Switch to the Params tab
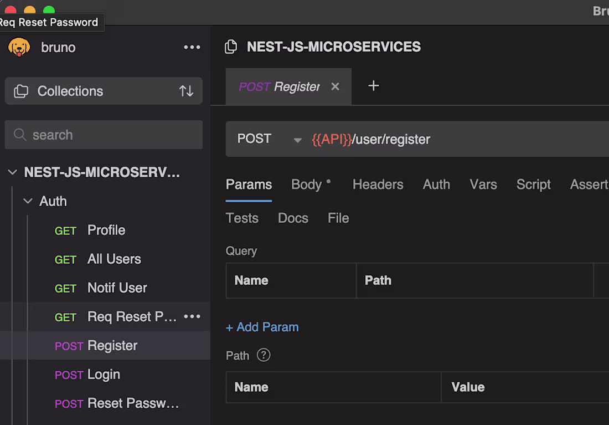The image size is (609, 425). click(x=249, y=185)
